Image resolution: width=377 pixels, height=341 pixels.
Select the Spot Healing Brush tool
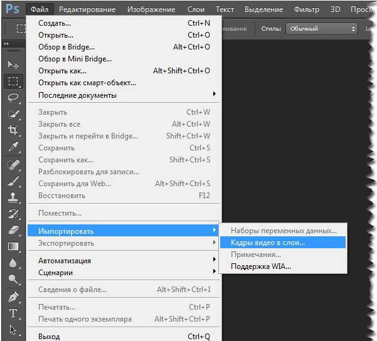13,165
